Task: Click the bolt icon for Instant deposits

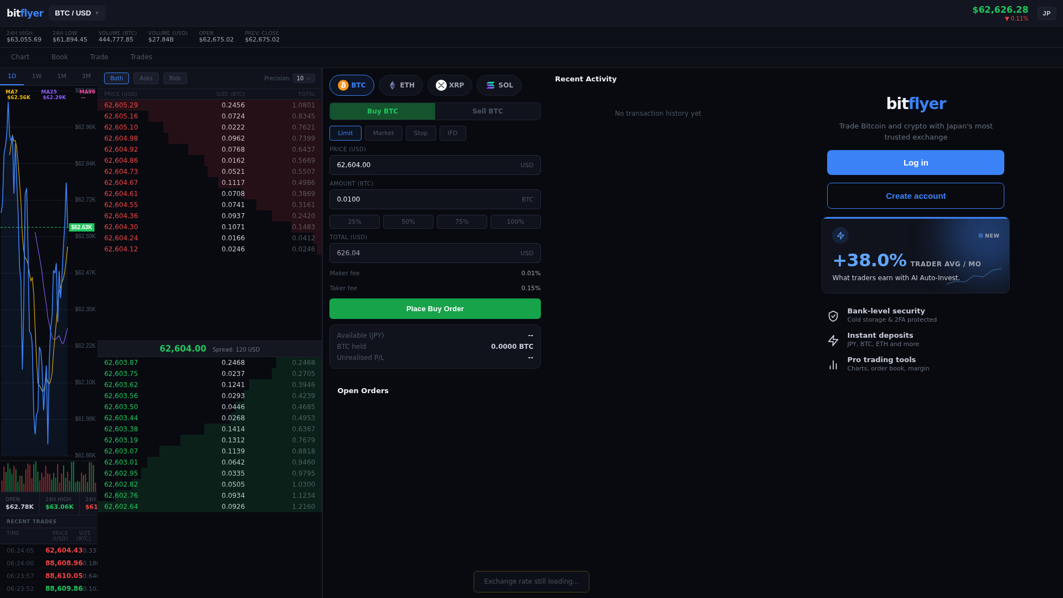Action: click(833, 340)
